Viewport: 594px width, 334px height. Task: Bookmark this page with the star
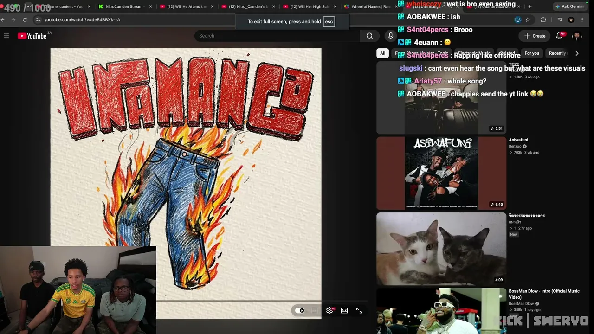tap(528, 20)
